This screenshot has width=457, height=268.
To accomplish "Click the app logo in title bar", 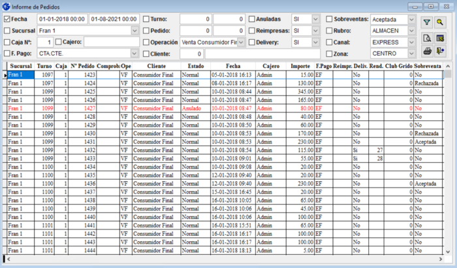I will [x=6, y=7].
